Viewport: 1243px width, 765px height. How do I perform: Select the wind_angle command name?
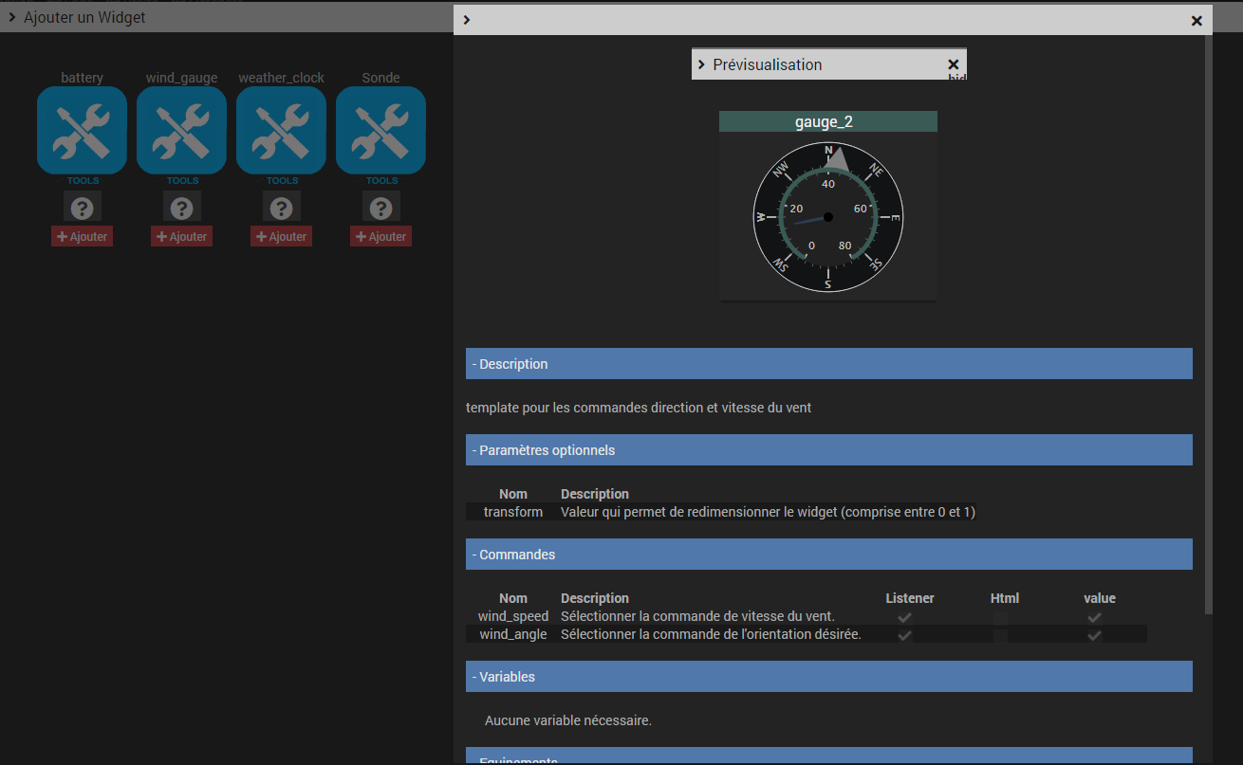point(513,634)
